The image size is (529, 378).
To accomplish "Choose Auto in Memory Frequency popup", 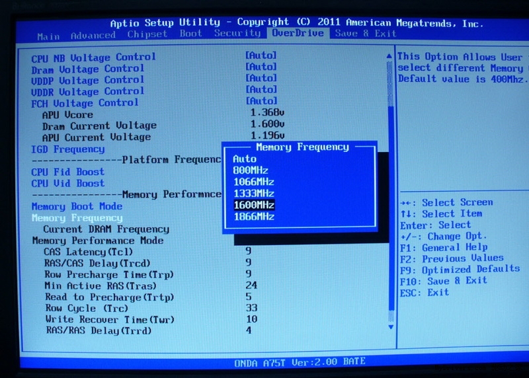I will (x=245, y=159).
